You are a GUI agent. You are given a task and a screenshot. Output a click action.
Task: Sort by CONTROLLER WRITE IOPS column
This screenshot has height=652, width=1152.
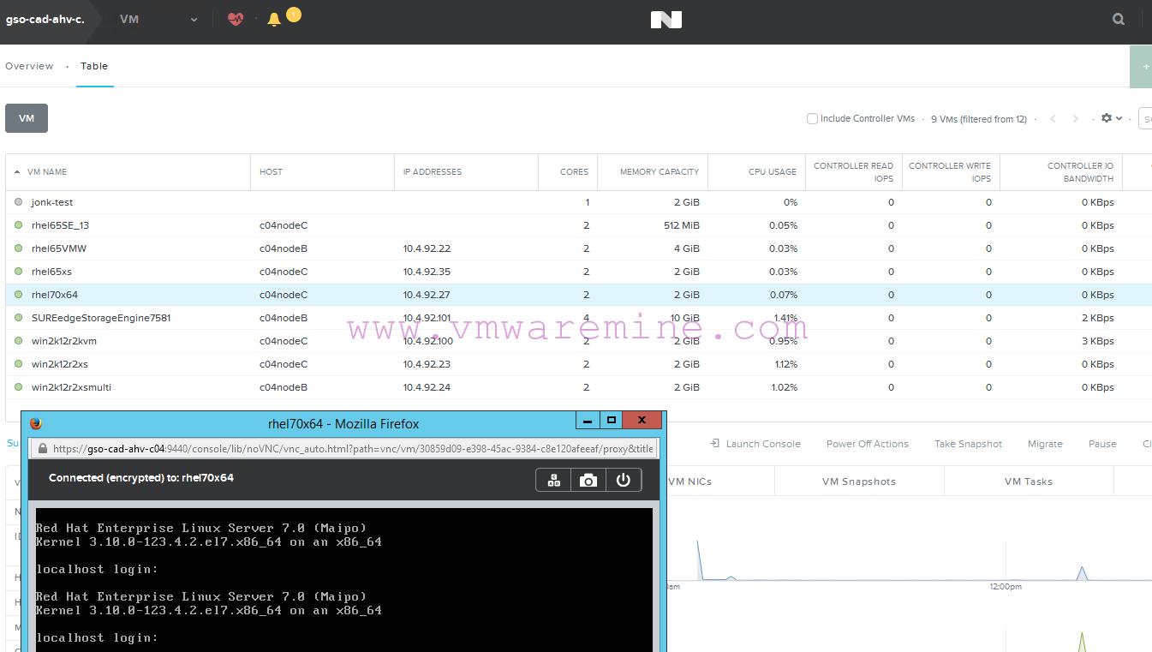pyautogui.click(x=950, y=172)
